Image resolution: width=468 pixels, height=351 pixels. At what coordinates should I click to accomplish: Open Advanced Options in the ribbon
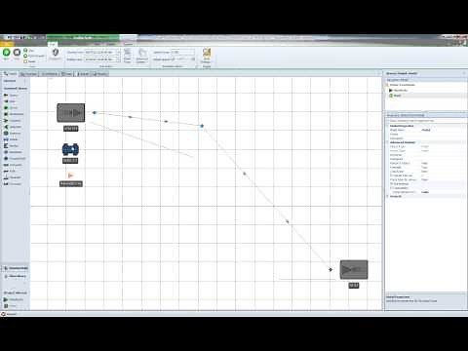pyautogui.click(x=141, y=56)
